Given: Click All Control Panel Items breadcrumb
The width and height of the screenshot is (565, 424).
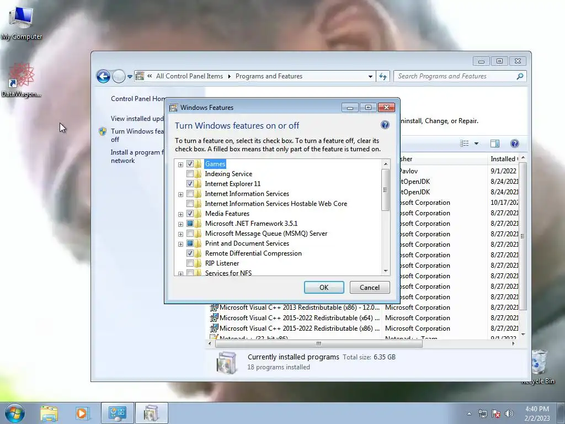Looking at the screenshot, I should pos(190,76).
